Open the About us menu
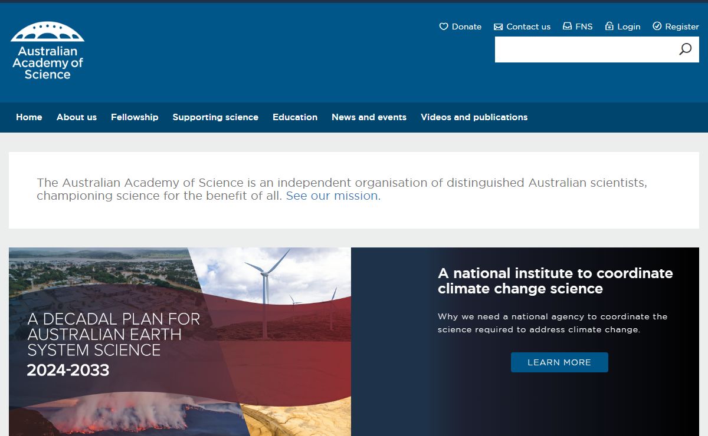Viewport: 708px width, 436px height. 77,117
